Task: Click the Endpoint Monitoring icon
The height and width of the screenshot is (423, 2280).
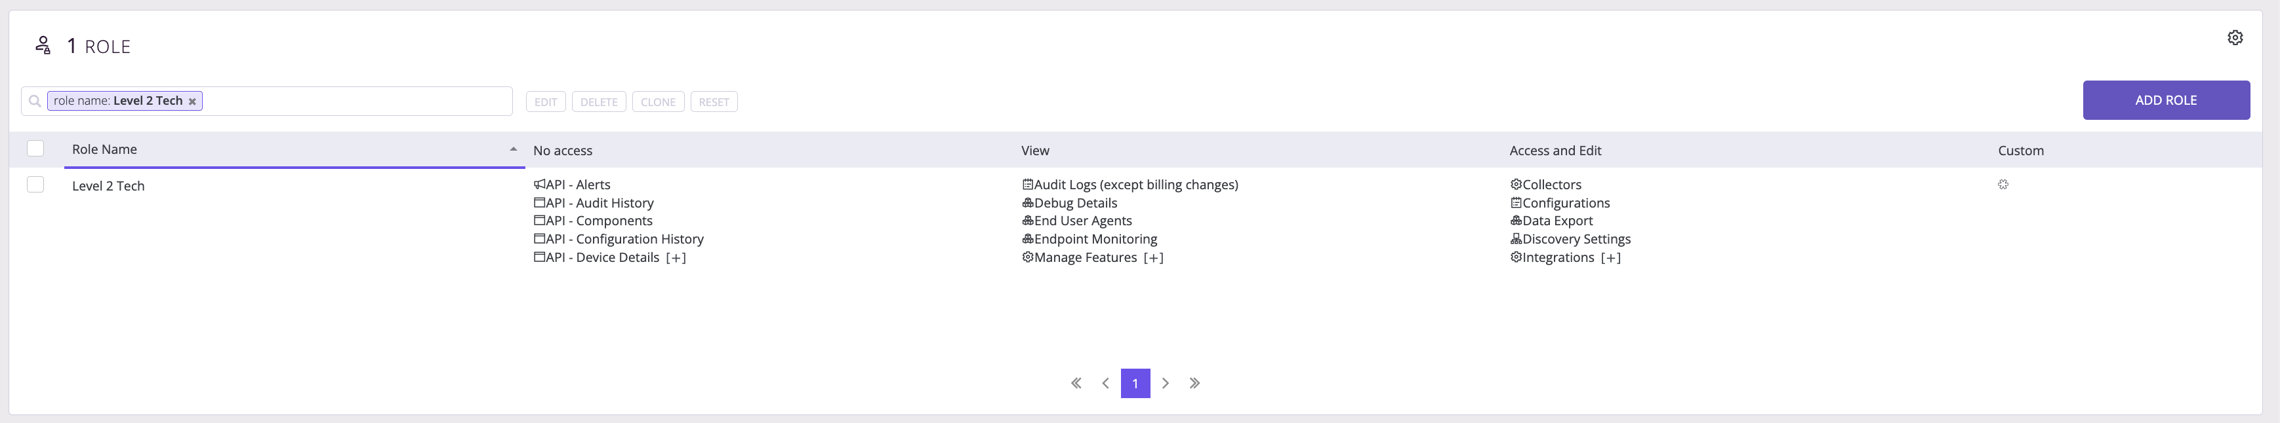Action: (1028, 238)
